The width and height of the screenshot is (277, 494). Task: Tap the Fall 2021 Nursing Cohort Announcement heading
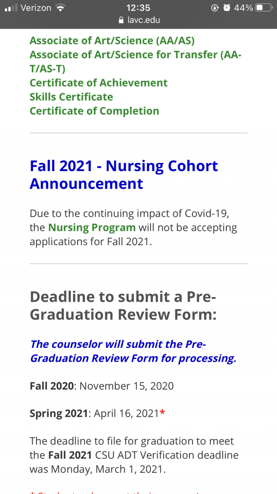pos(124,175)
